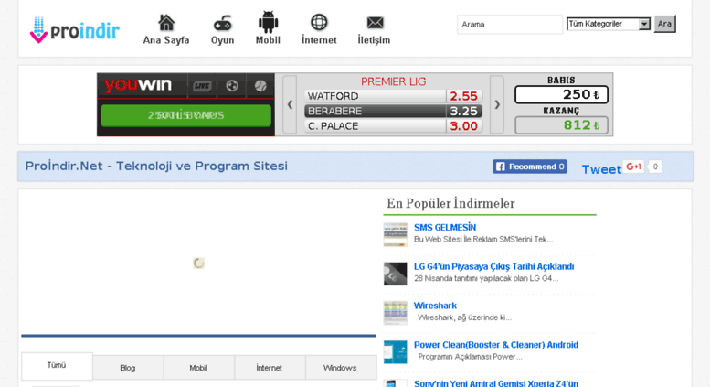The image size is (710, 387).
Task: Switch to the Tümü tab
Action: pyautogui.click(x=57, y=365)
